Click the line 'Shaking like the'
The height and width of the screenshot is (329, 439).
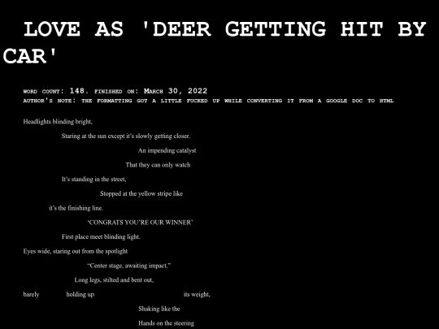[x=159, y=309]
